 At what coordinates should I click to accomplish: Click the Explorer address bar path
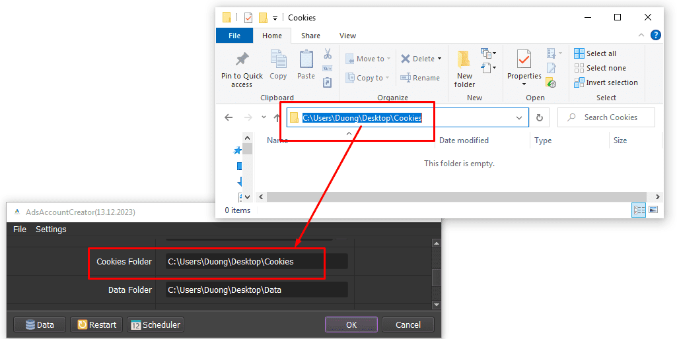click(362, 118)
